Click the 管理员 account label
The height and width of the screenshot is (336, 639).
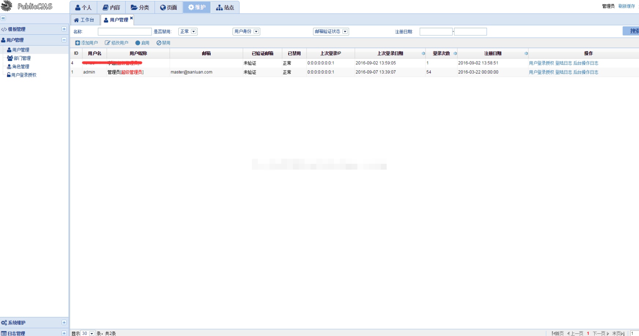(608, 6)
